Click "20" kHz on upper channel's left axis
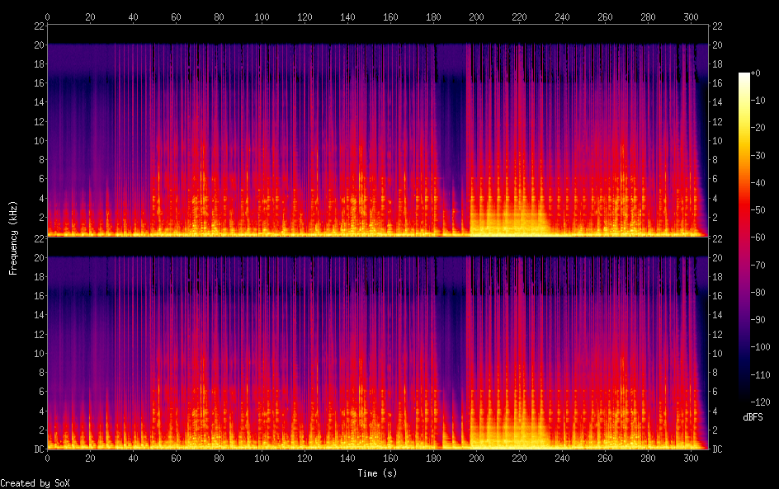The height and width of the screenshot is (489, 779). [x=40, y=45]
